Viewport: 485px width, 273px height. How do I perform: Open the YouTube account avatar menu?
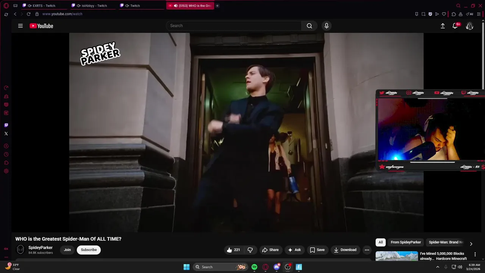point(469,26)
